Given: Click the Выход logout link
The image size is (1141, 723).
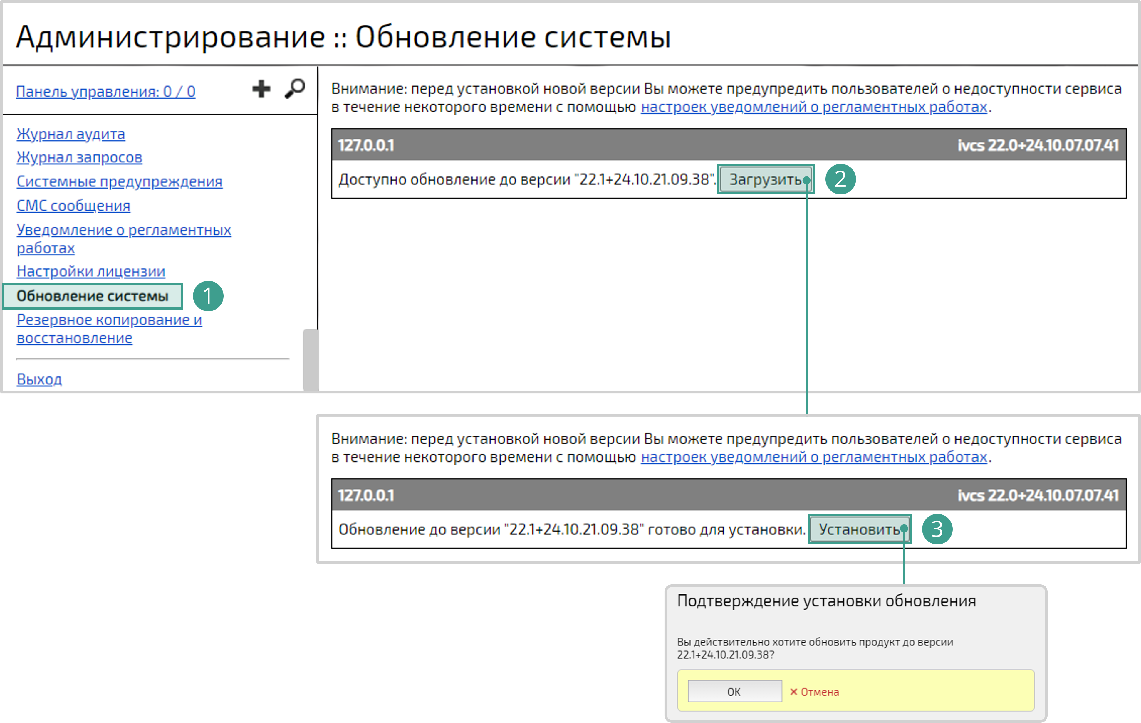Looking at the screenshot, I should click(x=39, y=379).
